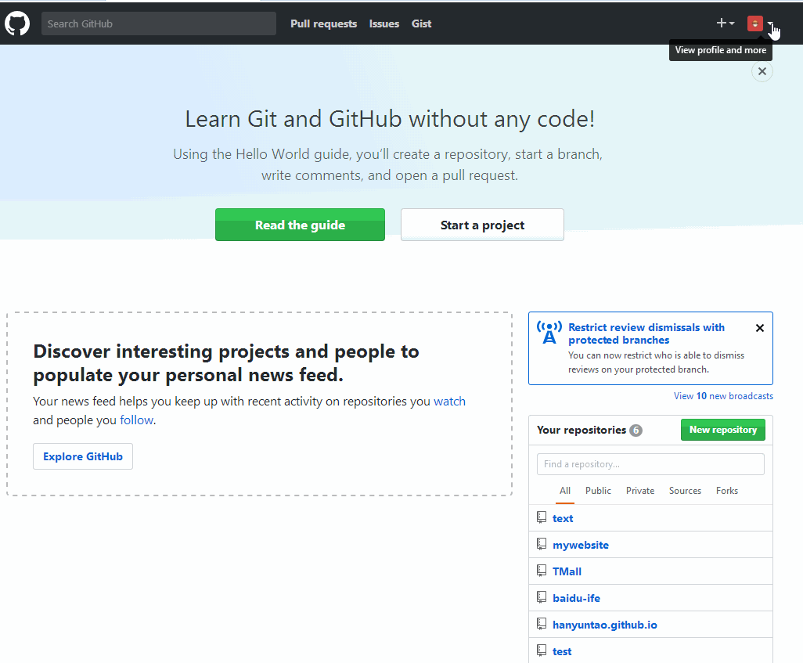Click the repo icon next to text
This screenshot has height=663, width=803.
click(x=542, y=517)
